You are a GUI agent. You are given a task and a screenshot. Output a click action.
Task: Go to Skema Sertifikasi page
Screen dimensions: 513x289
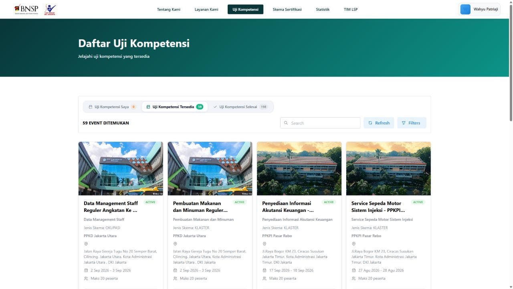click(287, 9)
